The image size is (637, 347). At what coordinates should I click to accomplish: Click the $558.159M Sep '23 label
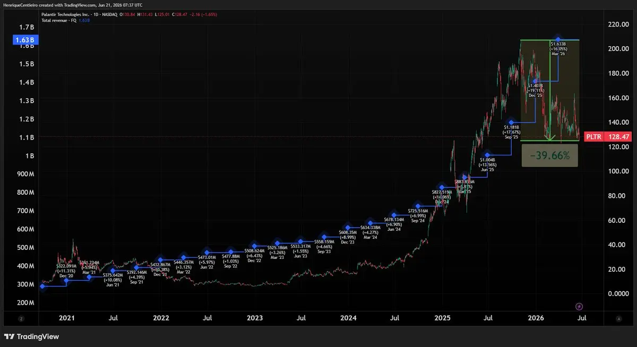[324, 246]
